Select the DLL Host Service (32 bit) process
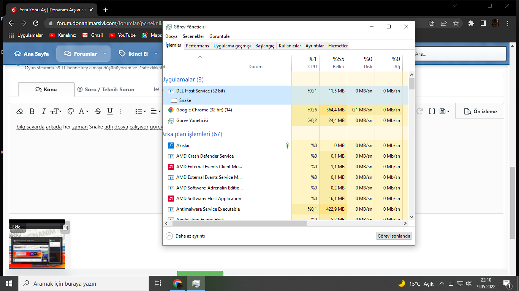The image size is (519, 291). 285,91
